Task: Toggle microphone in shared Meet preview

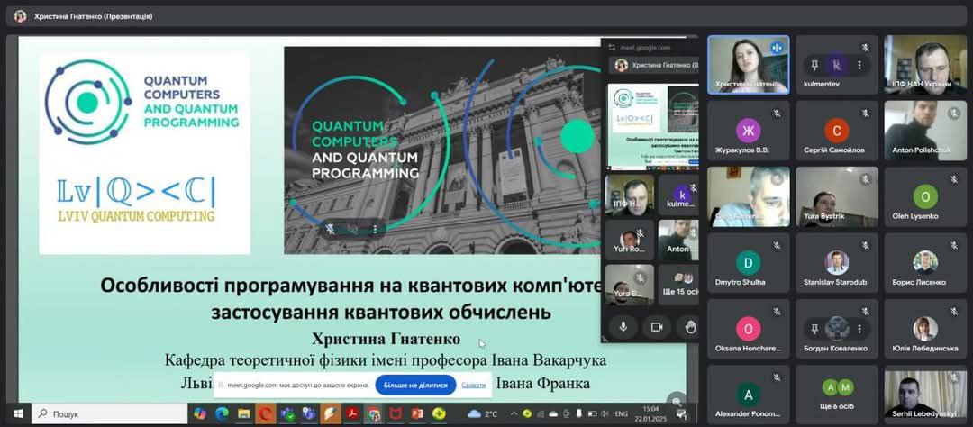Action: click(623, 326)
